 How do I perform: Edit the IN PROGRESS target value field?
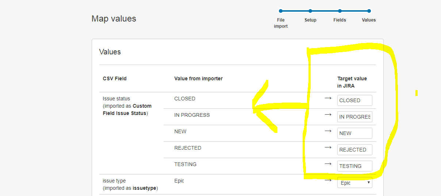point(355,117)
